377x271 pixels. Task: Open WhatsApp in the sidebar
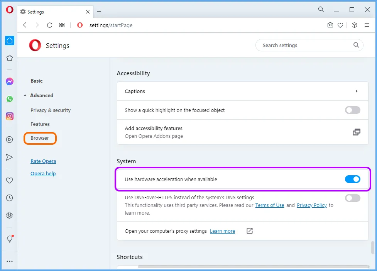tap(10, 99)
